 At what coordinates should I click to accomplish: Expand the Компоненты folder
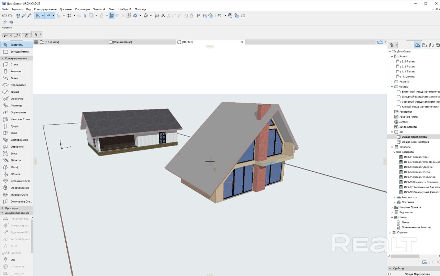click(395, 197)
